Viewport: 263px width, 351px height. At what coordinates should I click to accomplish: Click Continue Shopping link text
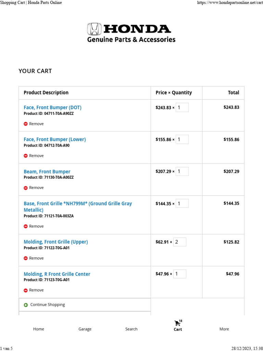(47, 305)
